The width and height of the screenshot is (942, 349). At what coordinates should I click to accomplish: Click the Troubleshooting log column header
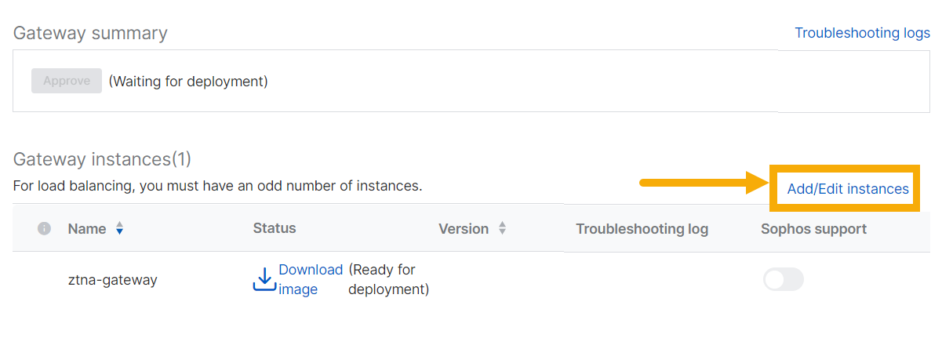coord(642,229)
